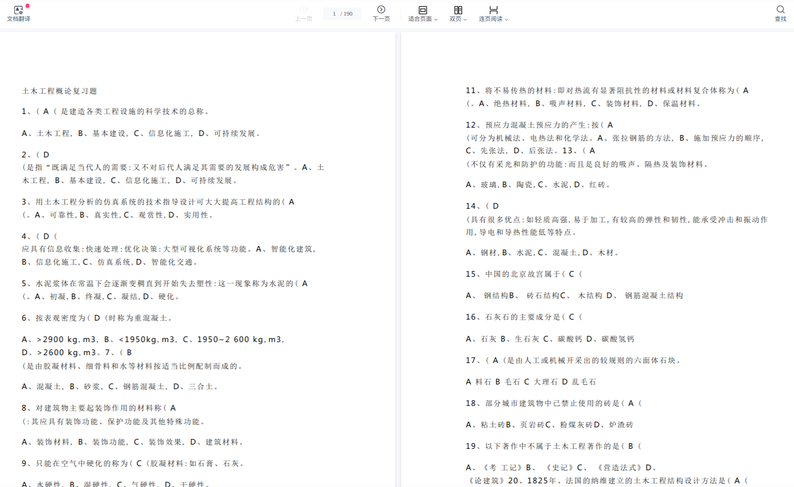Screen dimensions: 794x487
Task: Click the 适合页面 fit page icon
Action: [x=423, y=10]
